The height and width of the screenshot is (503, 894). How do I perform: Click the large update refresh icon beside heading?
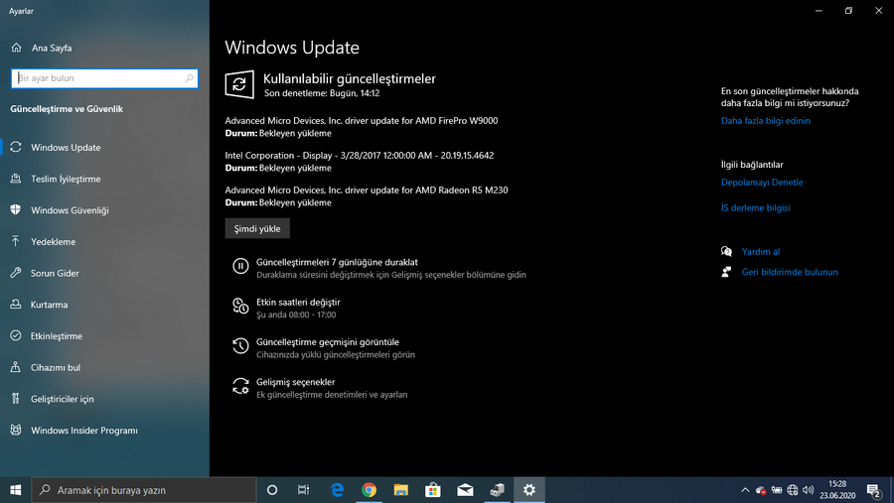(x=239, y=84)
